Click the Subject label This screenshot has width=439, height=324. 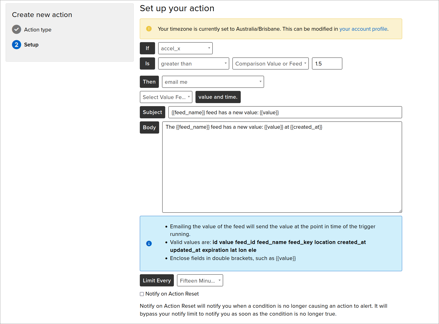[x=153, y=112]
